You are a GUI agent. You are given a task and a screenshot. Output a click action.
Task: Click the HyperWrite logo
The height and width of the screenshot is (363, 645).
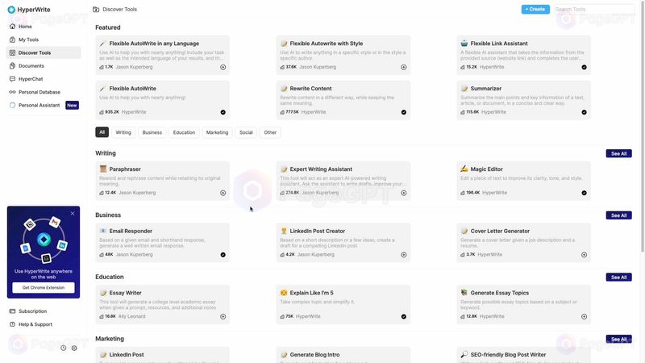[x=11, y=10]
